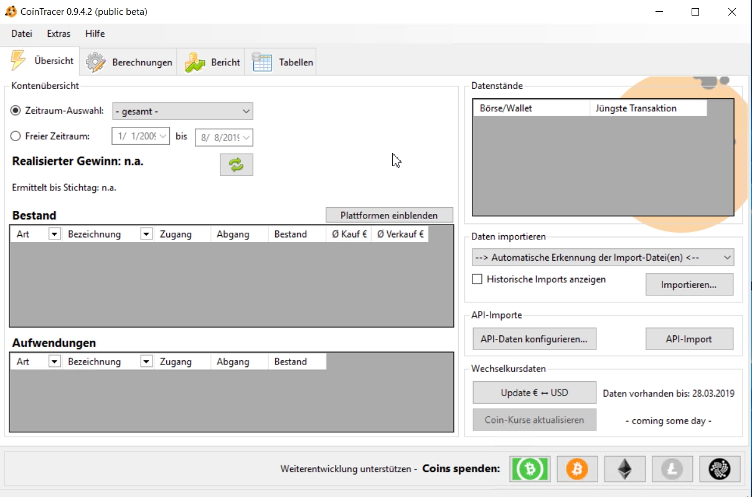Donate via the orange Bitcoin icon
Screen dimensions: 752x497
(x=577, y=469)
